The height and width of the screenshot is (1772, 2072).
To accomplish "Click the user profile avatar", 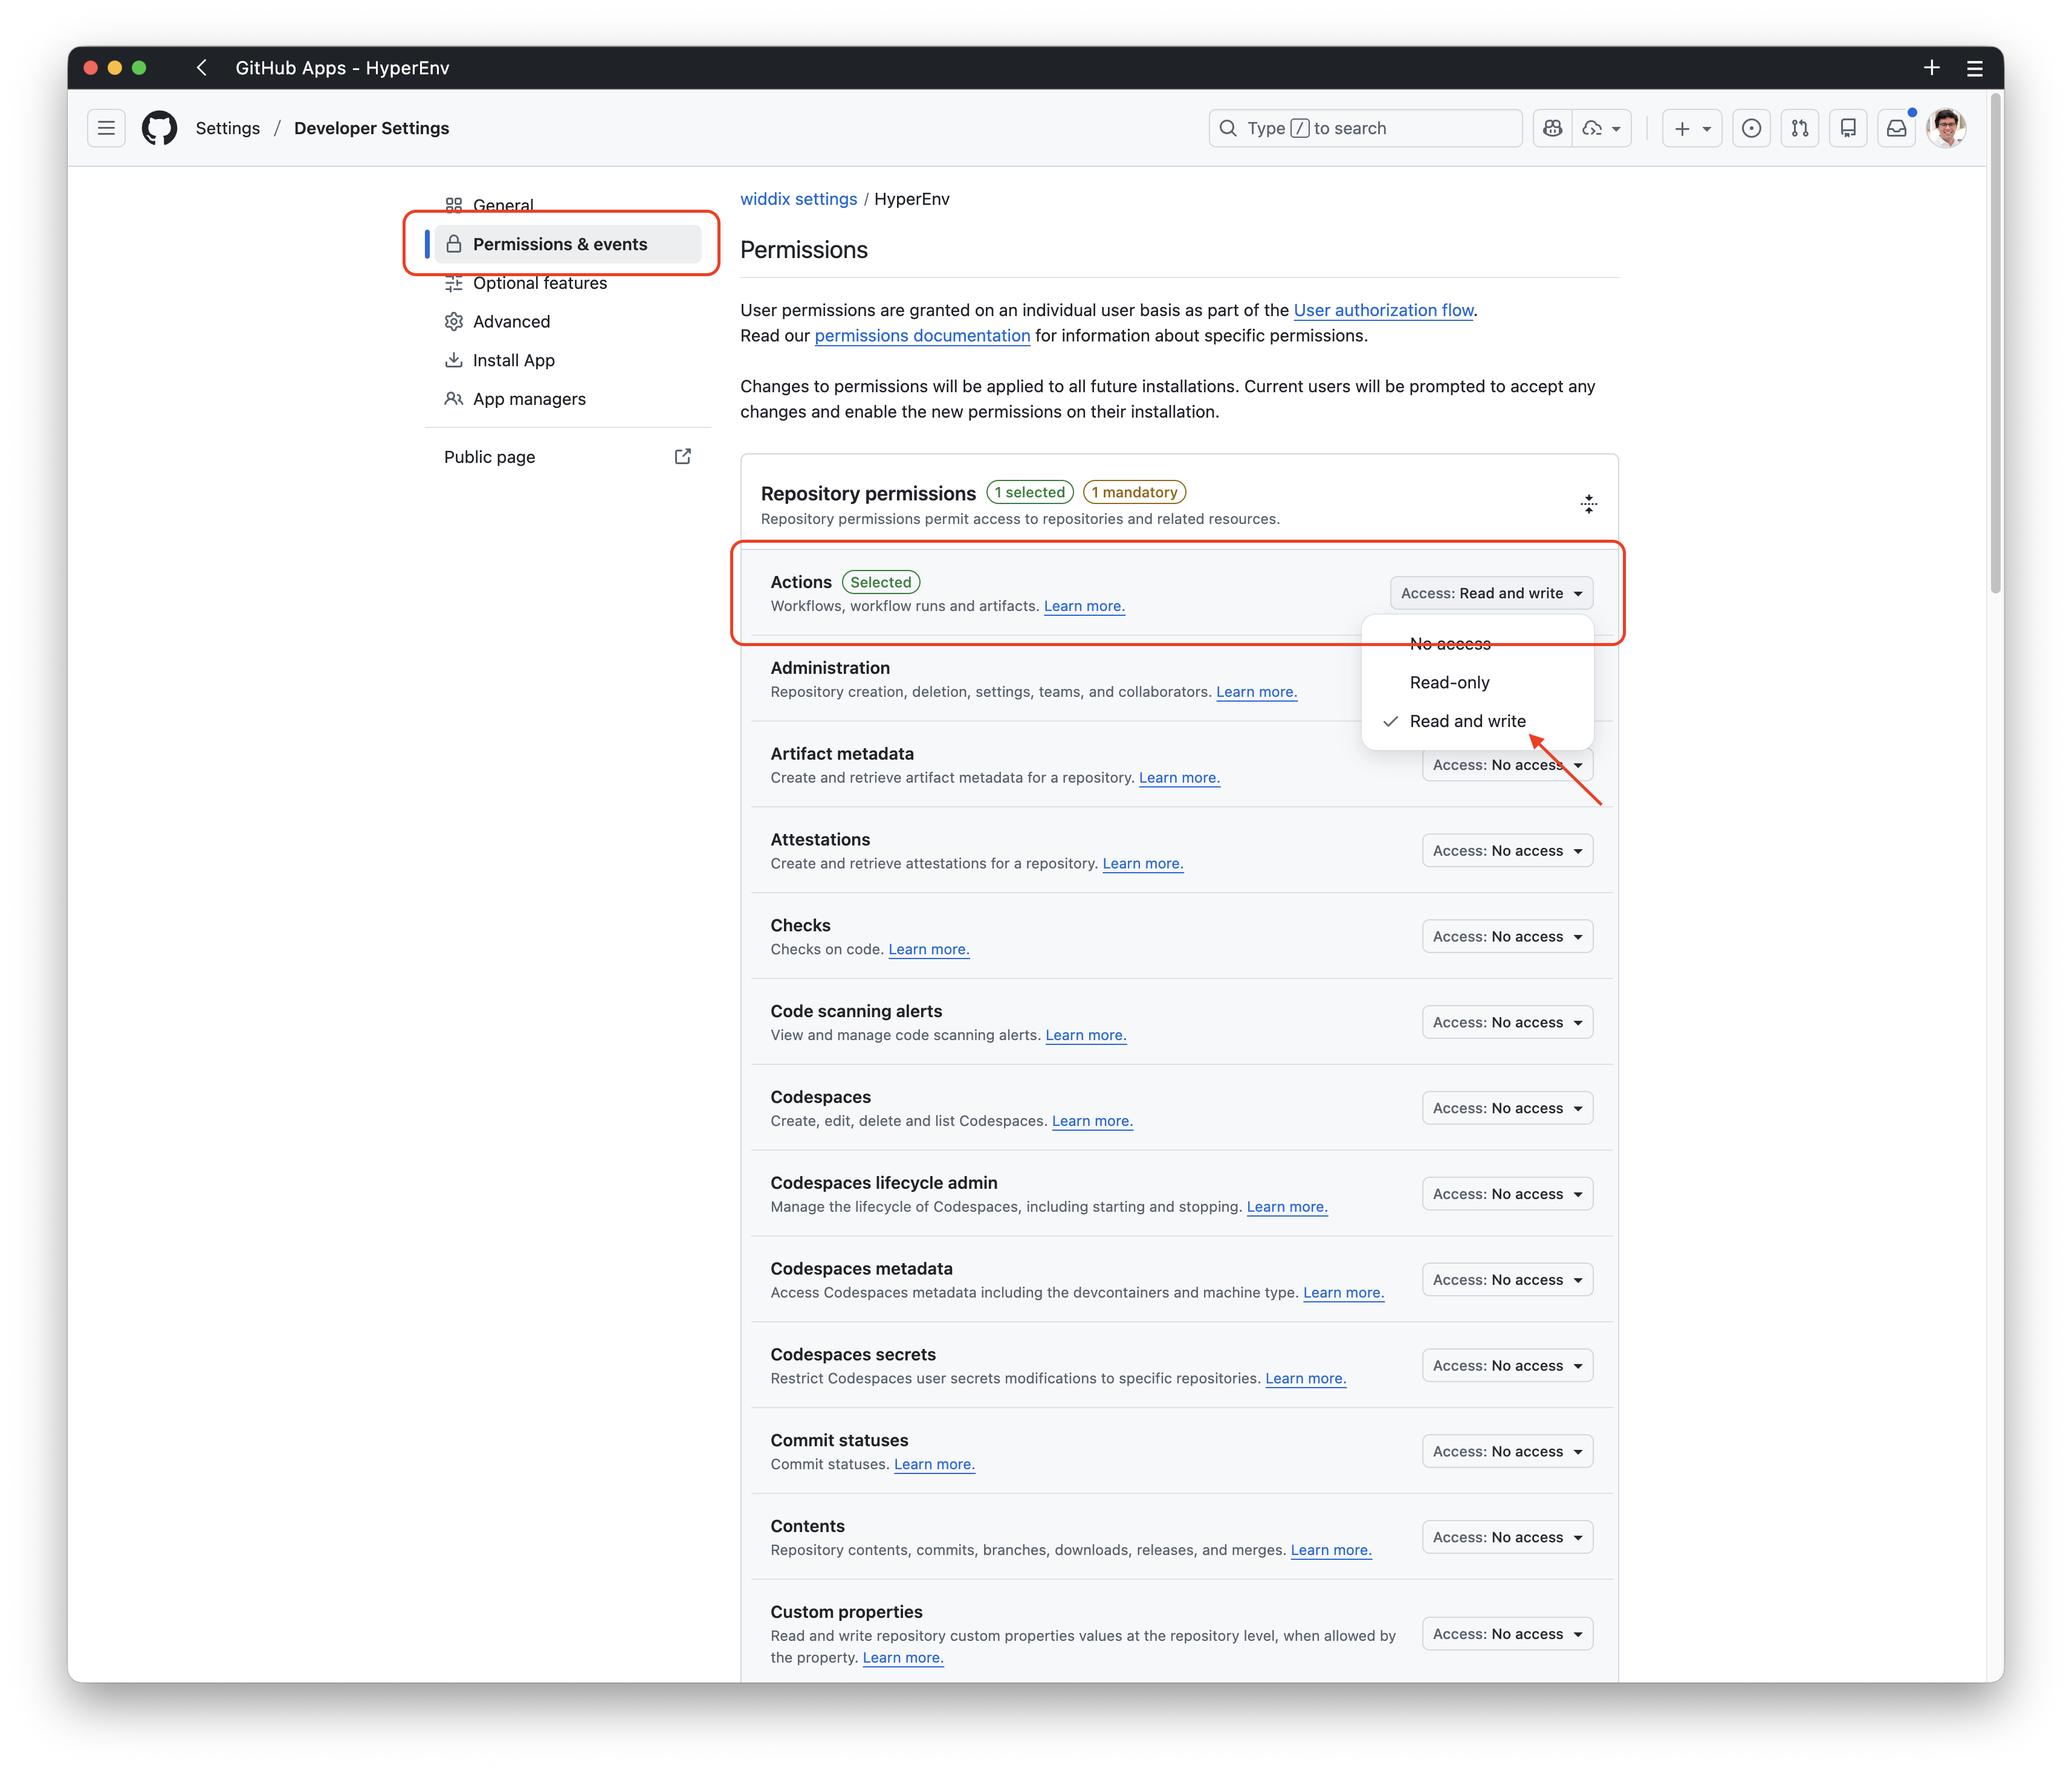I will click(x=1945, y=128).
